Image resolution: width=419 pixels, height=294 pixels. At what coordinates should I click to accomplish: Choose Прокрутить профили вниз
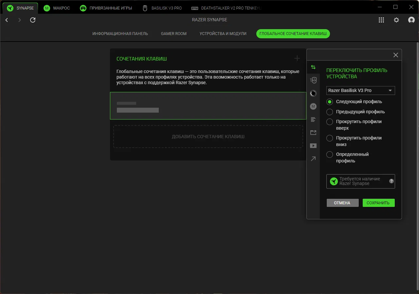click(x=354, y=141)
